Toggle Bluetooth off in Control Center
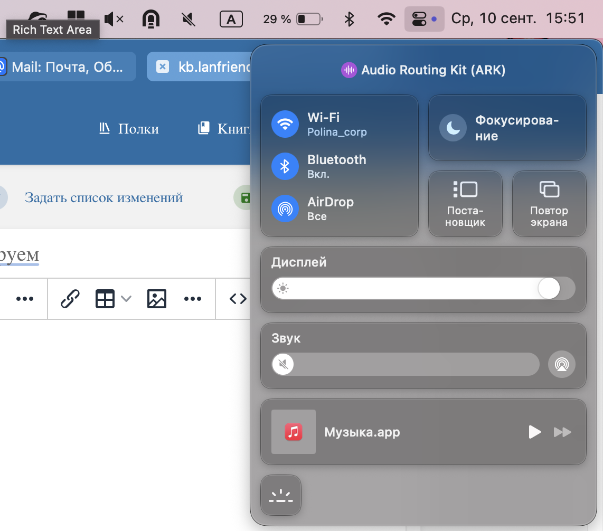This screenshot has height=531, width=603. [285, 167]
